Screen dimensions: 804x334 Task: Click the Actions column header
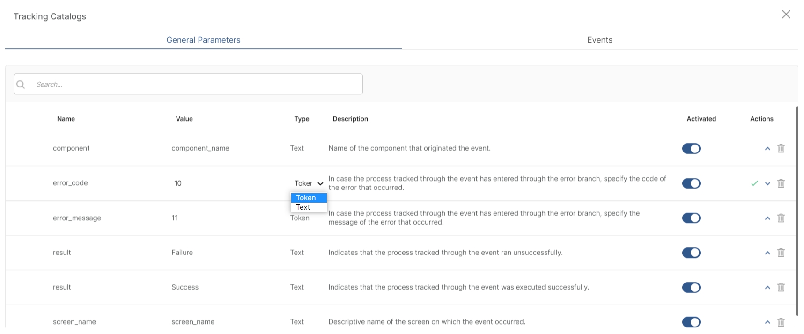[762, 119]
